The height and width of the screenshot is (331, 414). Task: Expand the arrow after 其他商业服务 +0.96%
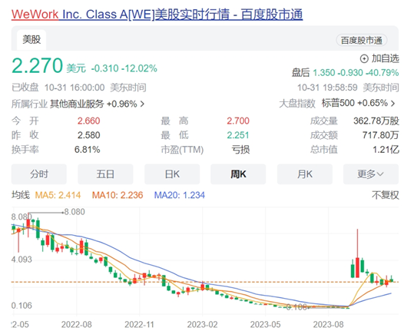(x=142, y=104)
